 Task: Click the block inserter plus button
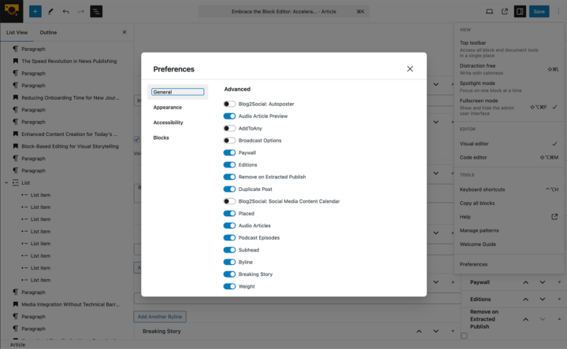35,12
